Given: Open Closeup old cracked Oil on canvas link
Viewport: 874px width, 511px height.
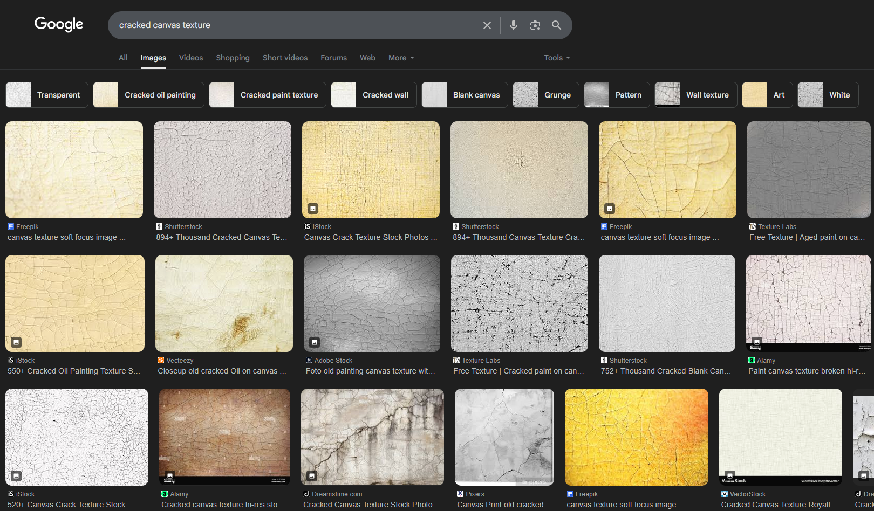Looking at the screenshot, I should (221, 371).
